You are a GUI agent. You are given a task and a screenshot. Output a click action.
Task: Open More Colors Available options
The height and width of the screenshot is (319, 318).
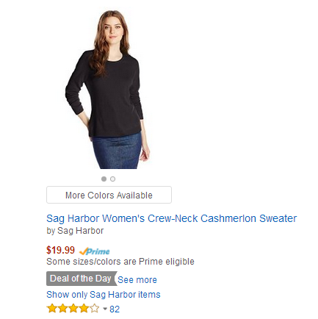coord(109,195)
